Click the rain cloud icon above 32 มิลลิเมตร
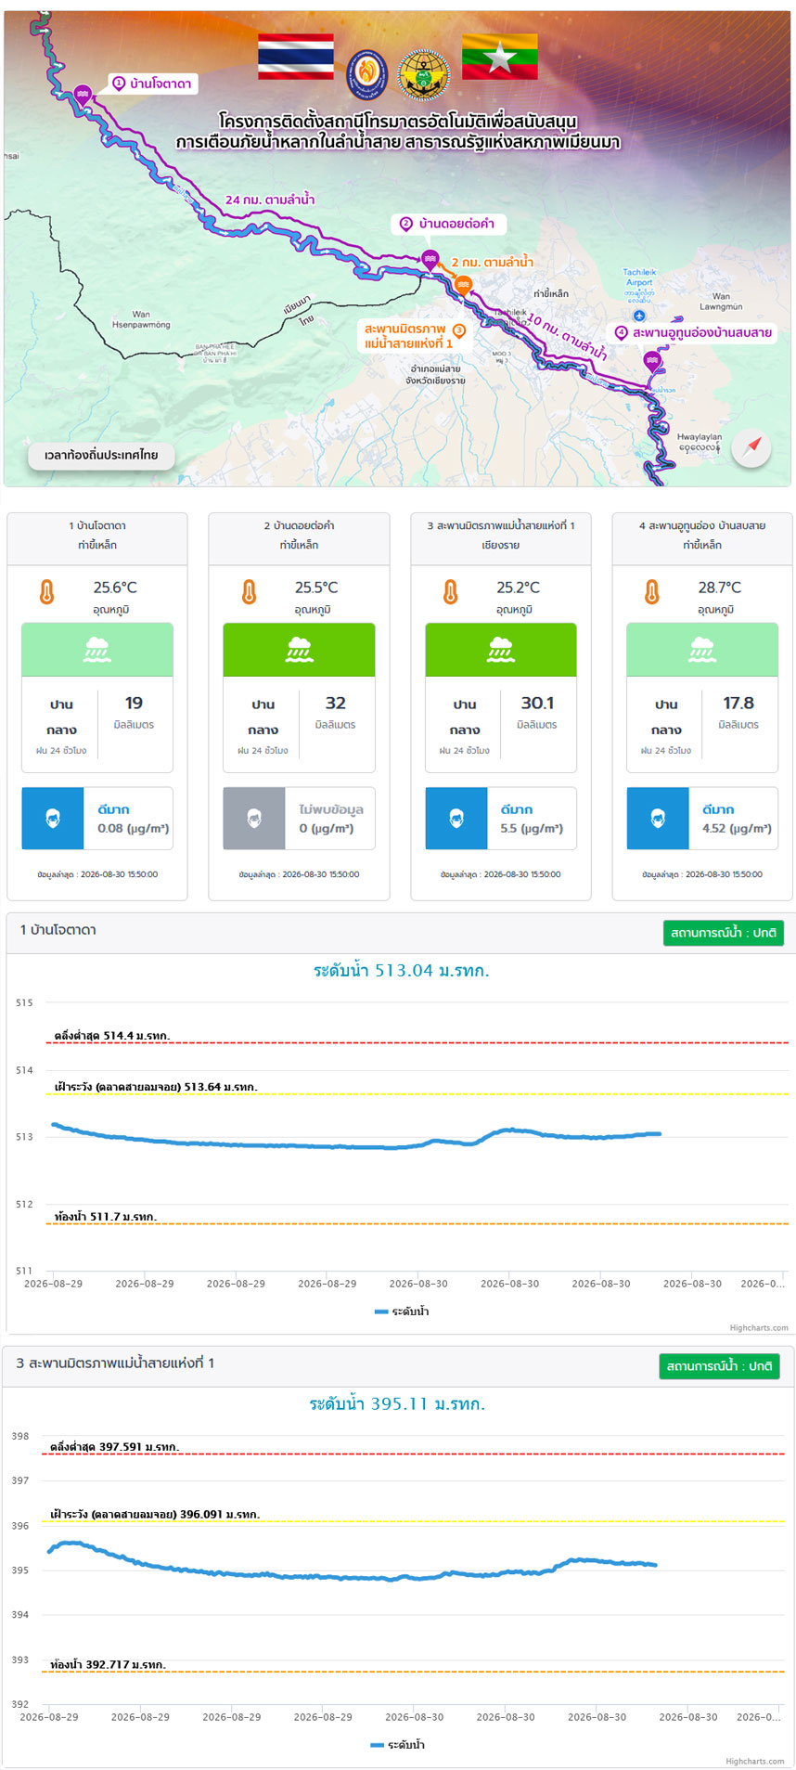Image resolution: width=796 pixels, height=1770 pixels. point(299,650)
